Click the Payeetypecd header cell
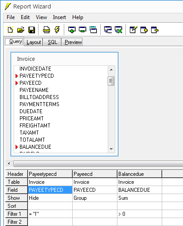Viewport: 183px width, 226px height. tap(50, 174)
